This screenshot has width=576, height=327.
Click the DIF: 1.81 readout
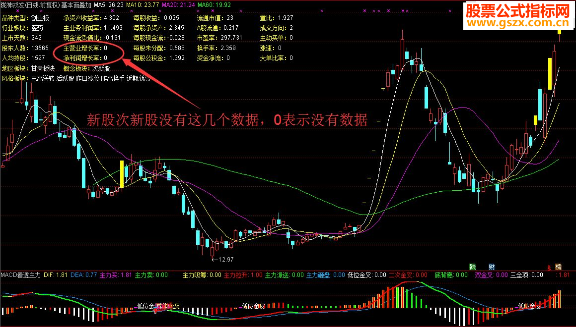pos(56,274)
